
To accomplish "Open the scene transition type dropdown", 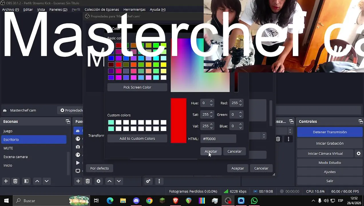I will click(x=290, y=131).
